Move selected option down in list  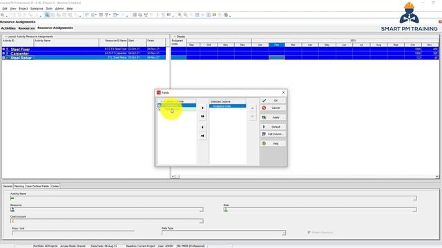coord(252,116)
